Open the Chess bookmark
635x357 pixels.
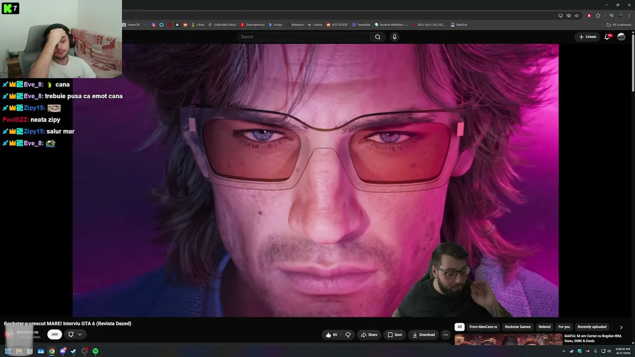click(198, 25)
